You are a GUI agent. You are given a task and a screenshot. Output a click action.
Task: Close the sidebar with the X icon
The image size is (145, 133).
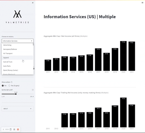pyautogui.click(x=33, y=3)
